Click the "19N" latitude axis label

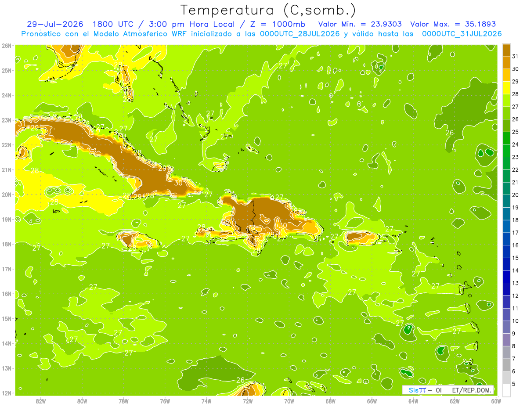click(x=7, y=219)
